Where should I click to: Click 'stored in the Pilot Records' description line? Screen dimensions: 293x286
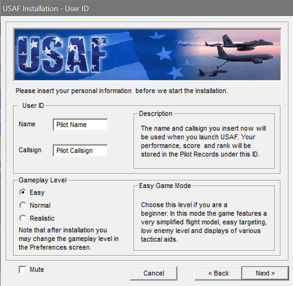click(200, 154)
